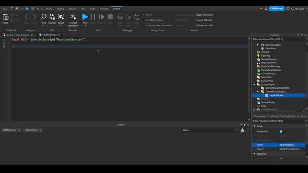The image size is (308, 173).
Task: Select the Baseplate item in Explorer
Action: [x=270, y=49]
